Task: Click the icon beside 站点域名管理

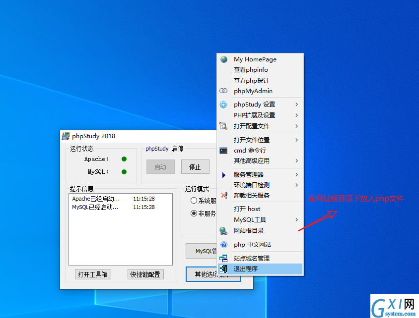Action: tap(223, 258)
